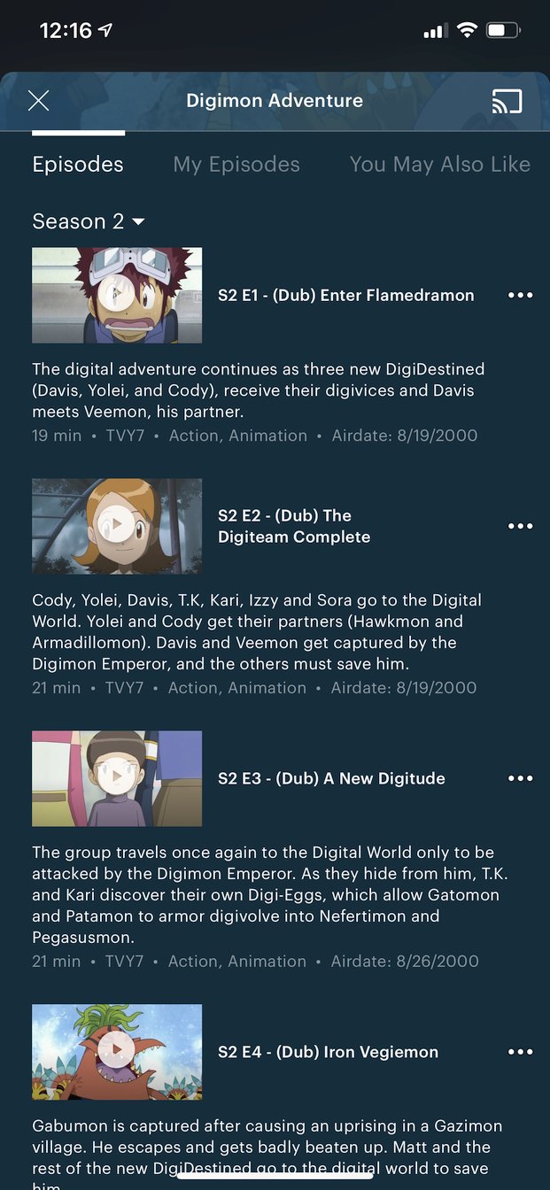
Task: Open episode title Enter Flamedramon
Action: click(x=346, y=296)
